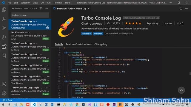Screen dimensions: 191x107
Task: Select Turbo Console Log With Em... item
Action: pos(30,69)
